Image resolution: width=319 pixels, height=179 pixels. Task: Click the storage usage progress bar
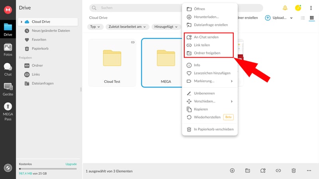coord(48,169)
